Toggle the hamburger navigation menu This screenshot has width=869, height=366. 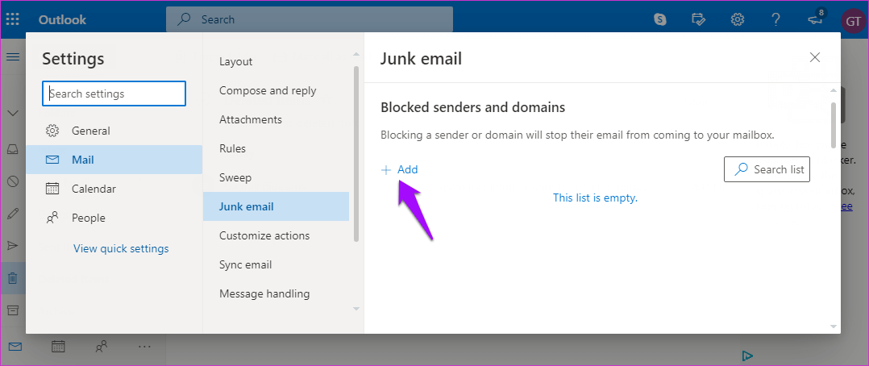click(13, 56)
